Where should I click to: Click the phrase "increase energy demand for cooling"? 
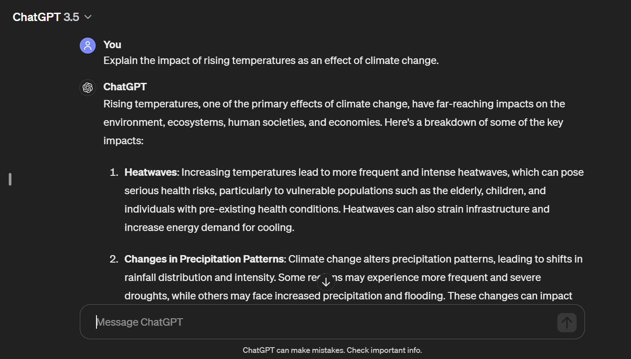click(208, 227)
